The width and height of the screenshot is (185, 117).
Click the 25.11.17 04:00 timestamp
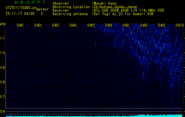coord(20,13)
